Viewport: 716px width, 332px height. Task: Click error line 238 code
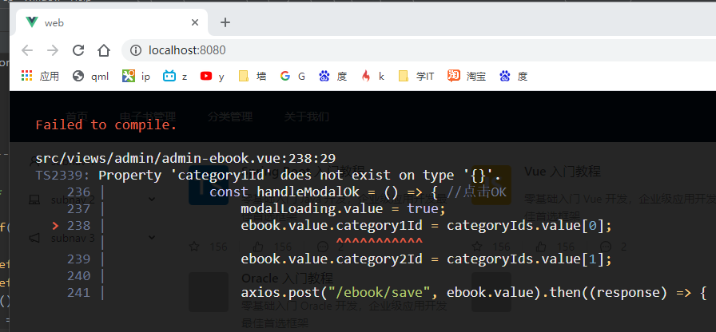(426, 225)
